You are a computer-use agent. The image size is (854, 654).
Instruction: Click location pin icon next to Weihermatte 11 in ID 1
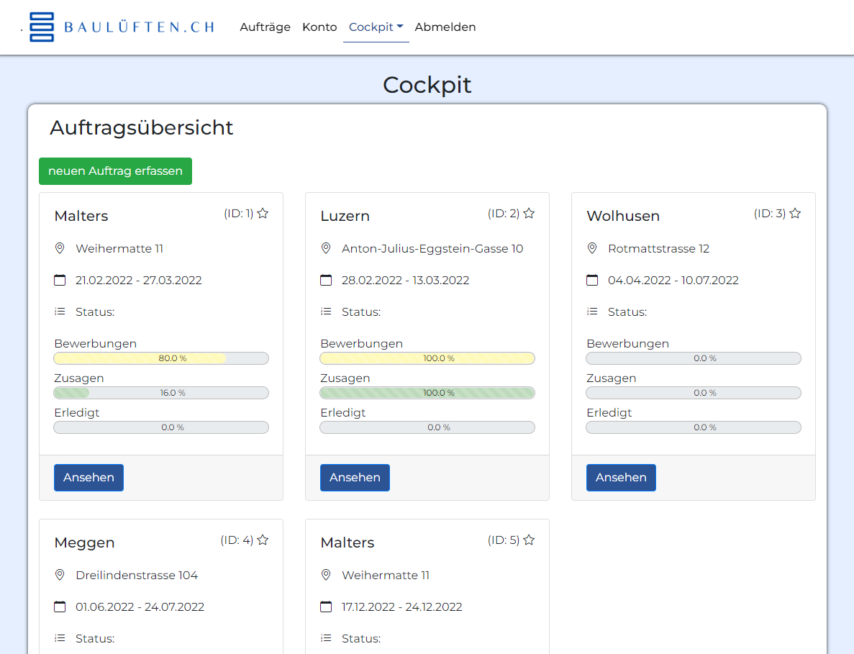pos(60,248)
